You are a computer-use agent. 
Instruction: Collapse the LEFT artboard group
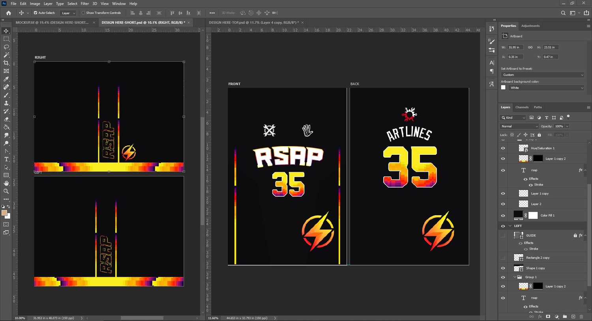click(510, 226)
